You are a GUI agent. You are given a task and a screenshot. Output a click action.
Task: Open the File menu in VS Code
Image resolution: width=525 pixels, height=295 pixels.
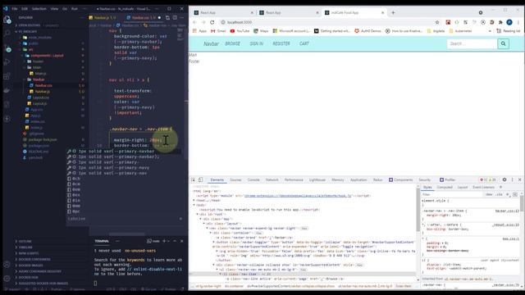point(15,9)
